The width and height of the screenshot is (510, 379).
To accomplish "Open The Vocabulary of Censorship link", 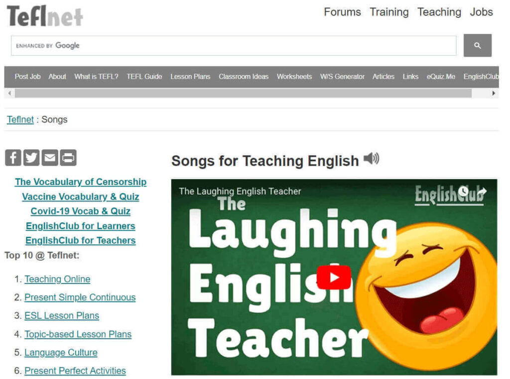I will pos(81,182).
